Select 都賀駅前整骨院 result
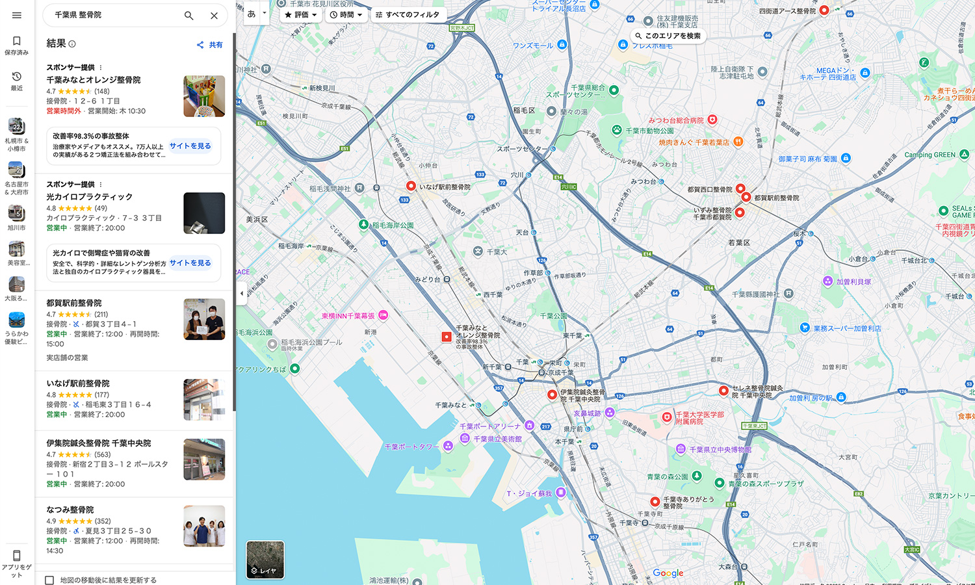975x585 pixels. 134,330
